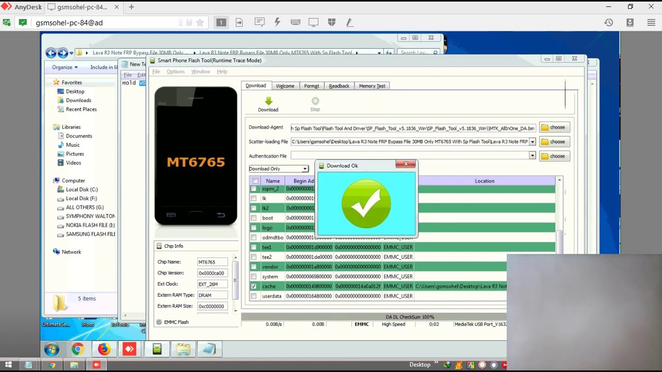Check the odmdtbo partition checkbox

tap(253, 238)
